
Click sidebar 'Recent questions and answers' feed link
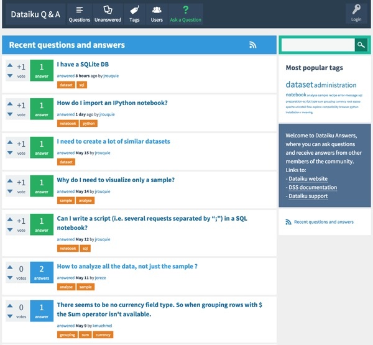tap(324, 222)
